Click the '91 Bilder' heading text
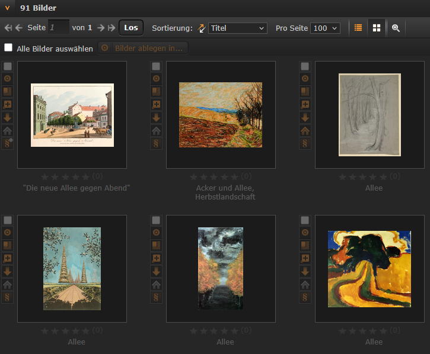Screen dimensions: 430x354 (38, 8)
